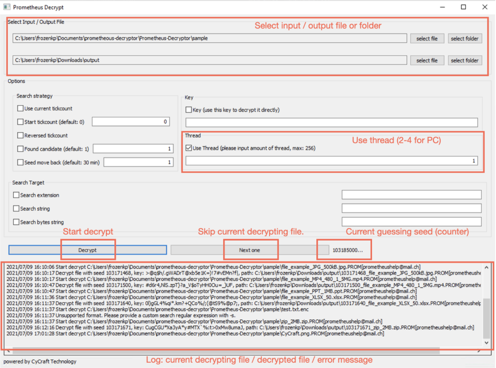Click select file for the output path
Screen dimensions: 496x368
click(427, 61)
